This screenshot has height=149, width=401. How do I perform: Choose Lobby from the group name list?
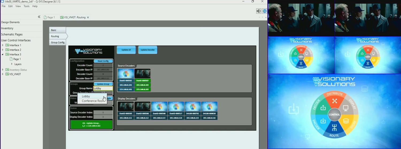pyautogui.click(x=86, y=96)
